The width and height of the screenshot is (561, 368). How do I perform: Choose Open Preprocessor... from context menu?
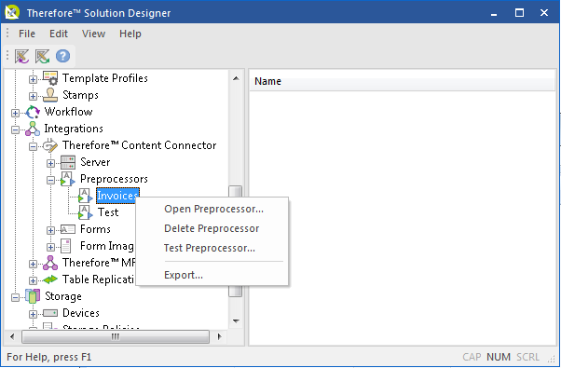pyautogui.click(x=213, y=209)
